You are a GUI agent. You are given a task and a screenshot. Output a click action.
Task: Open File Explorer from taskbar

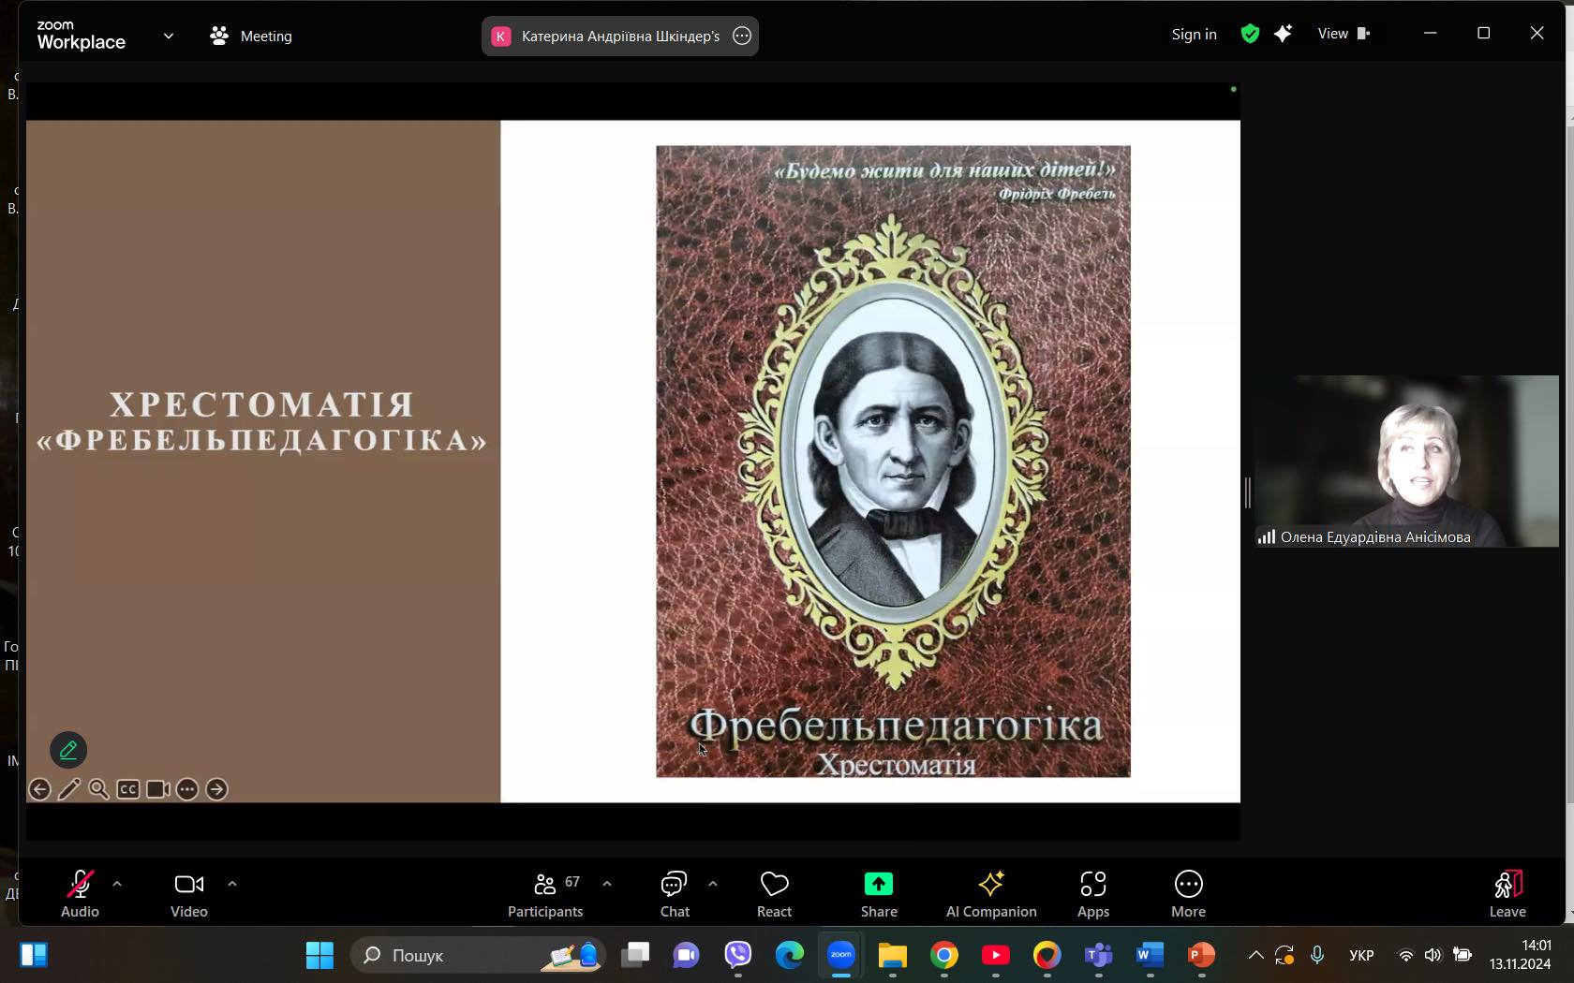893,955
